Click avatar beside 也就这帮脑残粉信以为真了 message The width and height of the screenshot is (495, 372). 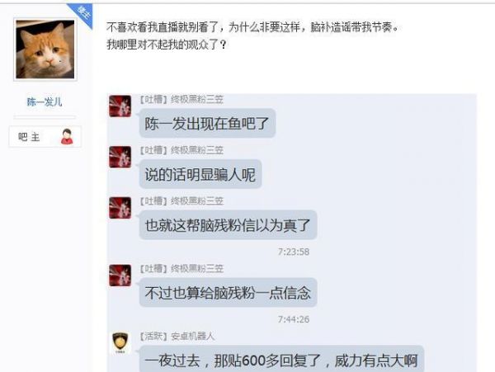pyautogui.click(x=120, y=208)
